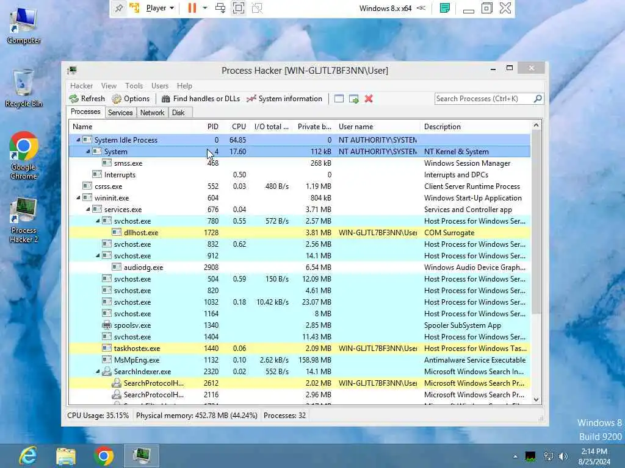The width and height of the screenshot is (625, 468).
Task: Collapse the wininit.exe tree node
Action: [78, 198]
